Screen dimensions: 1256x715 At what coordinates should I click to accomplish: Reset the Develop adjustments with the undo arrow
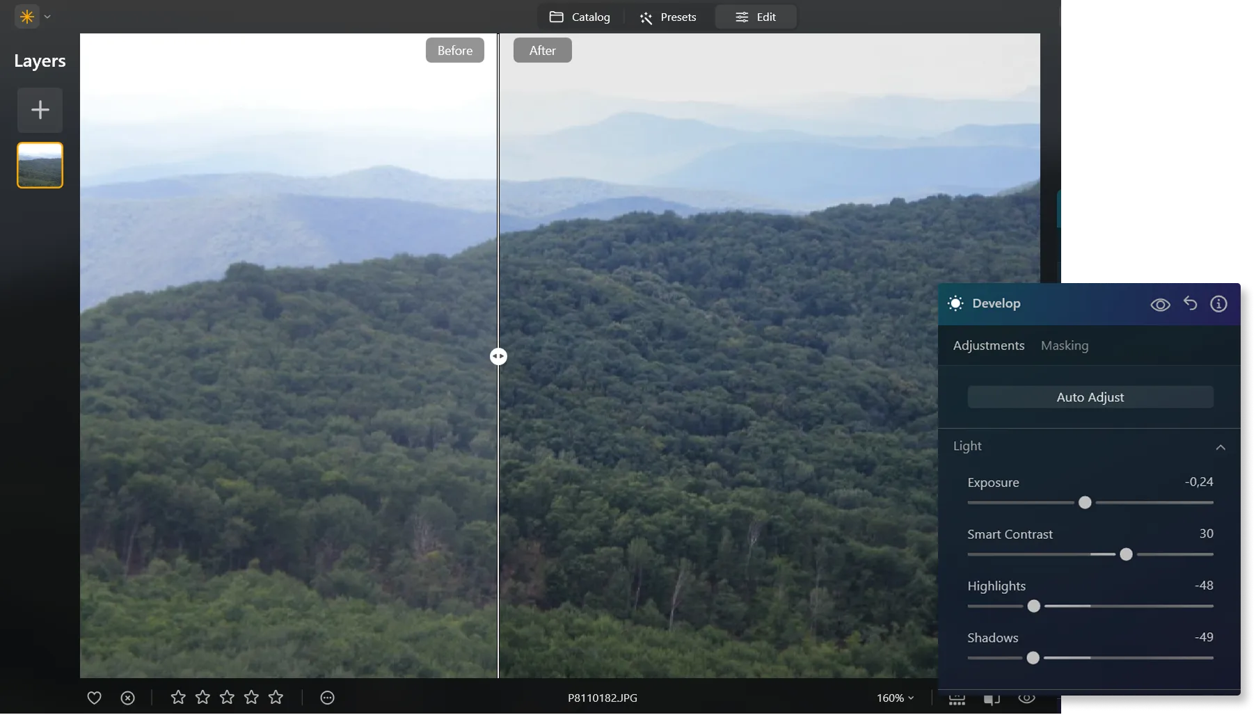click(x=1190, y=303)
